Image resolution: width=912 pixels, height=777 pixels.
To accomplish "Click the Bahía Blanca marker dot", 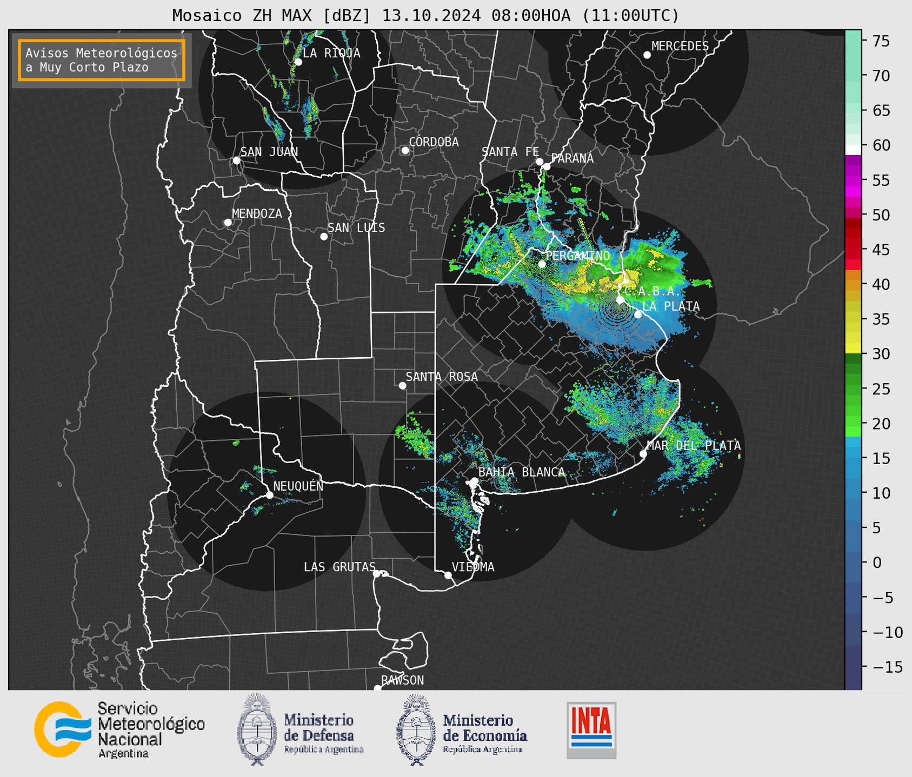I will coord(474,481).
